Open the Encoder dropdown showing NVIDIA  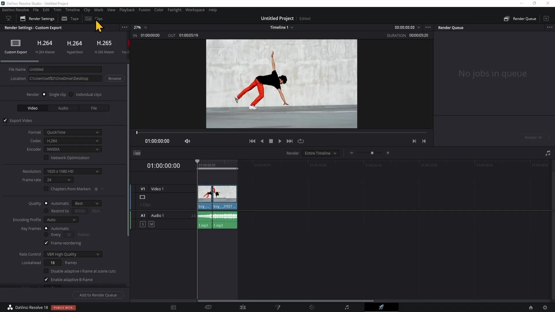pos(73,149)
